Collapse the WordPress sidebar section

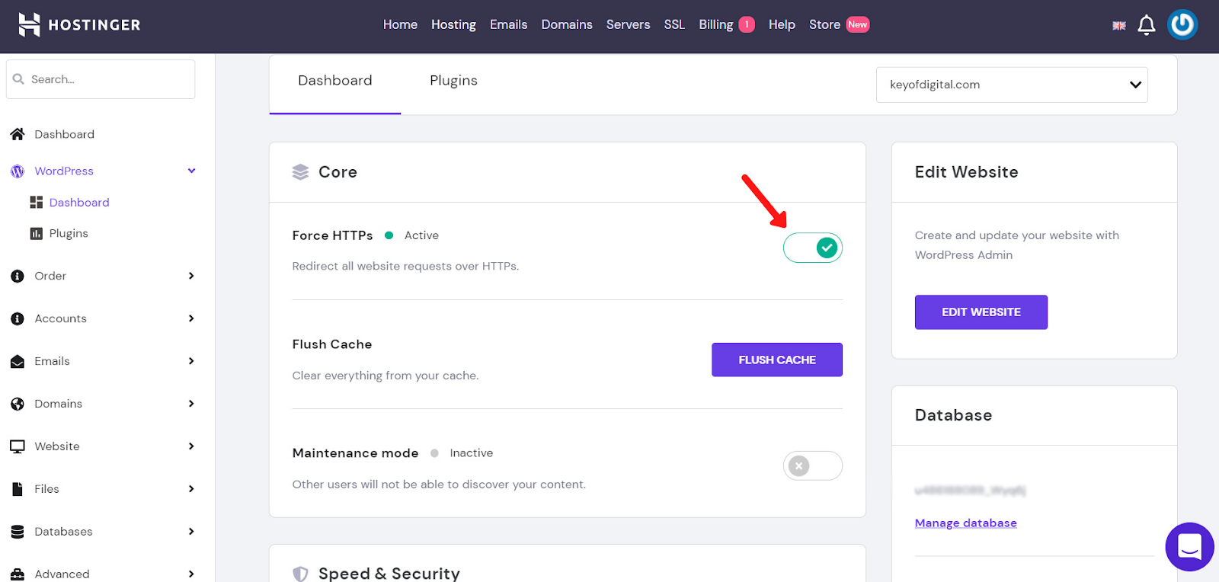pos(192,171)
